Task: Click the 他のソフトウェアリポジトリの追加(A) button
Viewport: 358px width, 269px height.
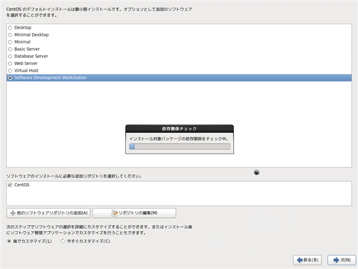Action: pyautogui.click(x=49, y=213)
